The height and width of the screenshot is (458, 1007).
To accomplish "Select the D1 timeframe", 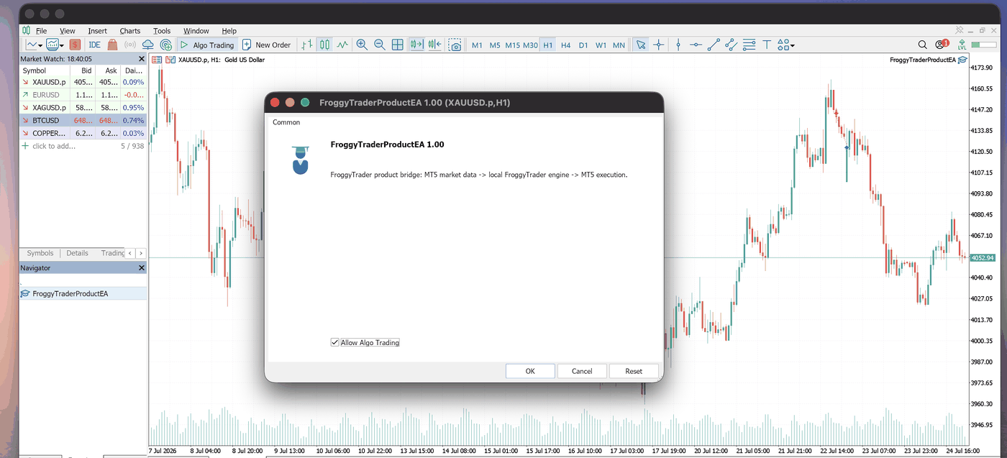I will [583, 45].
